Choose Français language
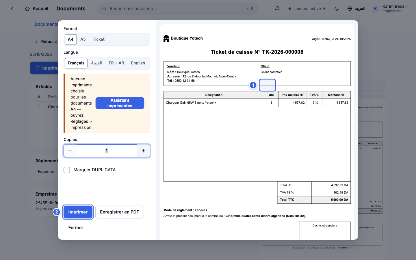This screenshot has width=416, height=260. 76,63
